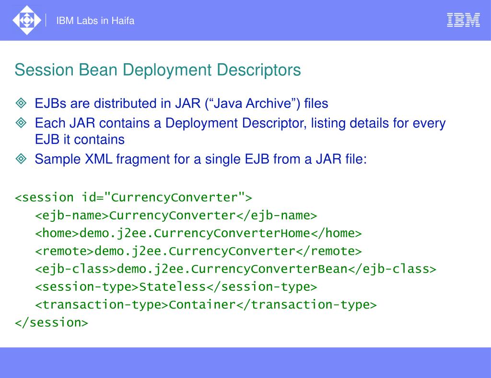
Task: Click the diamond bullet beside "Sample XML fragment"
Action: [21, 159]
